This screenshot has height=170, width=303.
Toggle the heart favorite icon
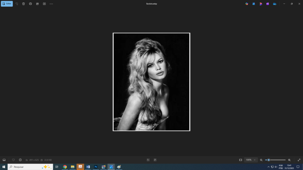tap(13, 160)
